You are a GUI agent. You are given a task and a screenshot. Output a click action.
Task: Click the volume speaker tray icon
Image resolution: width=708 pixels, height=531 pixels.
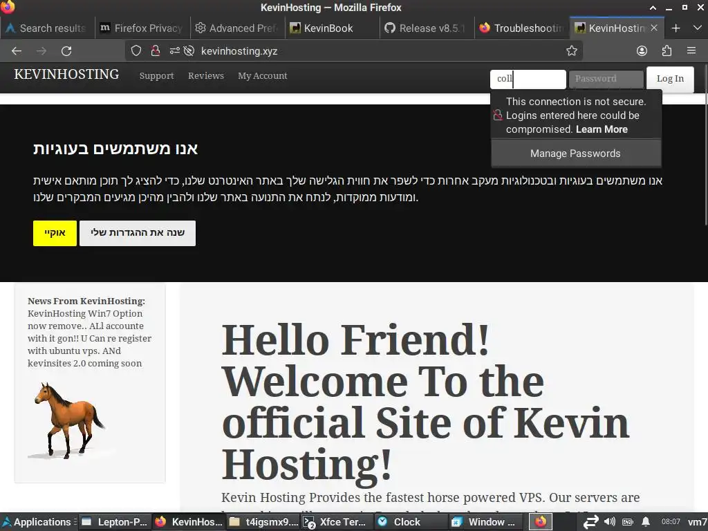610,521
